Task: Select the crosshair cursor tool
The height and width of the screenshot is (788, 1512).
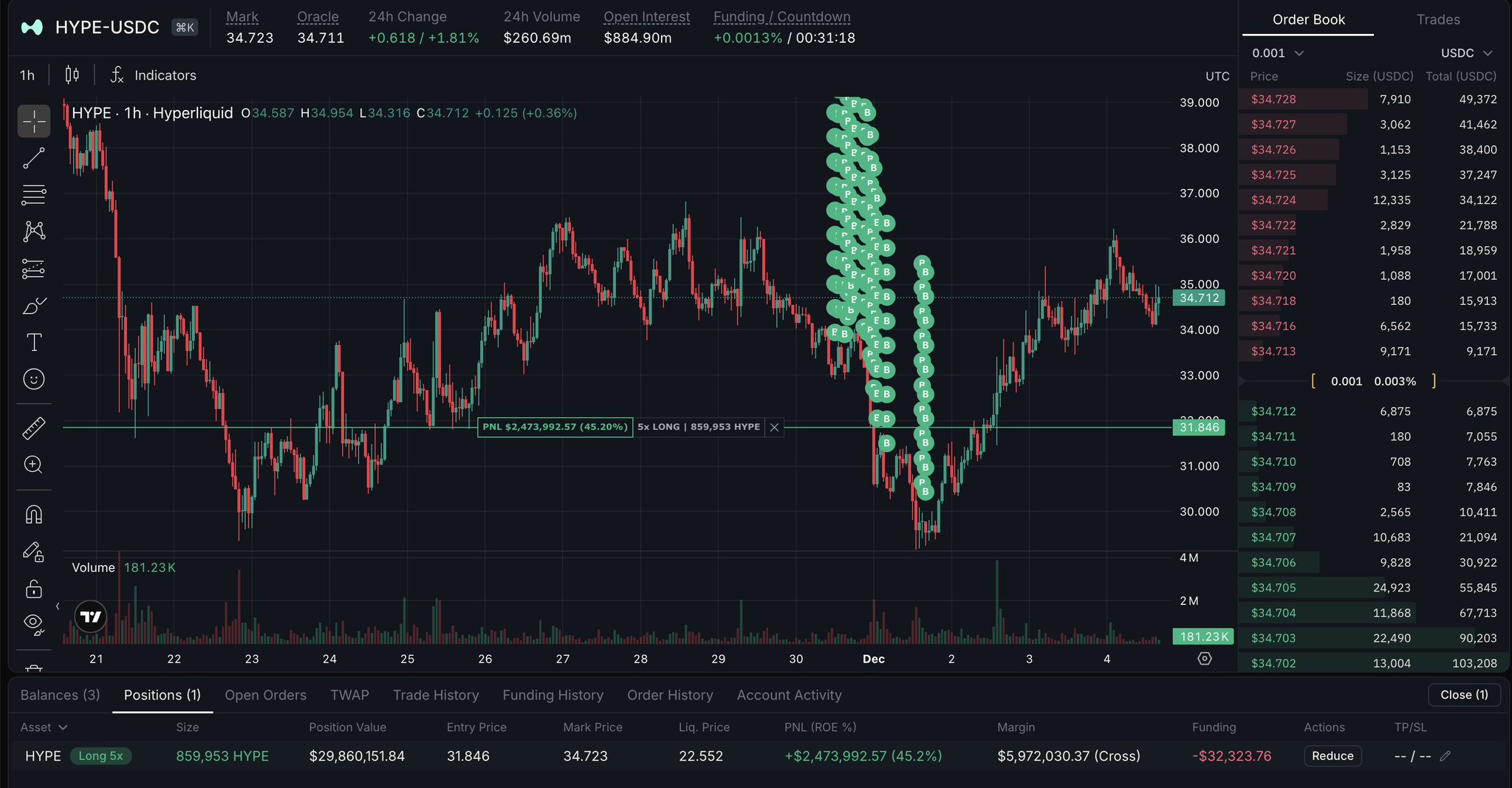Action: pyautogui.click(x=34, y=121)
